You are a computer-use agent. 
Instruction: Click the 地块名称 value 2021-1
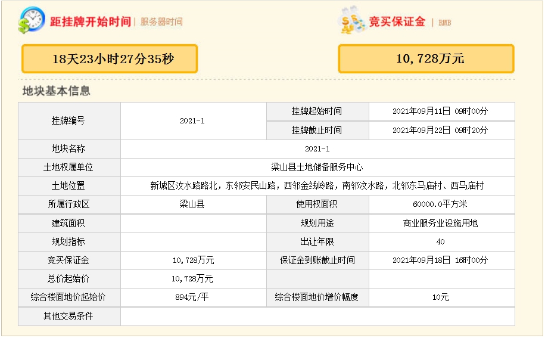[317, 149]
